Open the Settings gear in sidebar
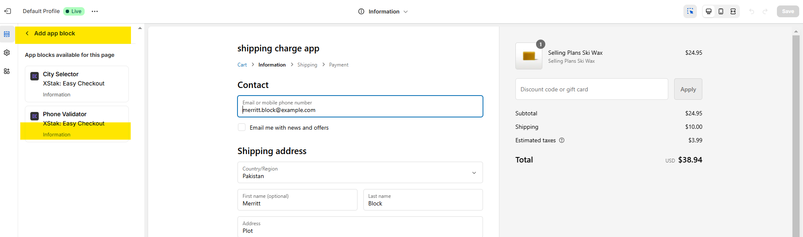 (x=7, y=53)
